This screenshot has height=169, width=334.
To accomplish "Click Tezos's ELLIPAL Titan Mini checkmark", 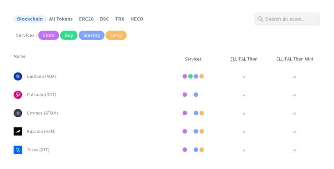I will click(295, 150).
